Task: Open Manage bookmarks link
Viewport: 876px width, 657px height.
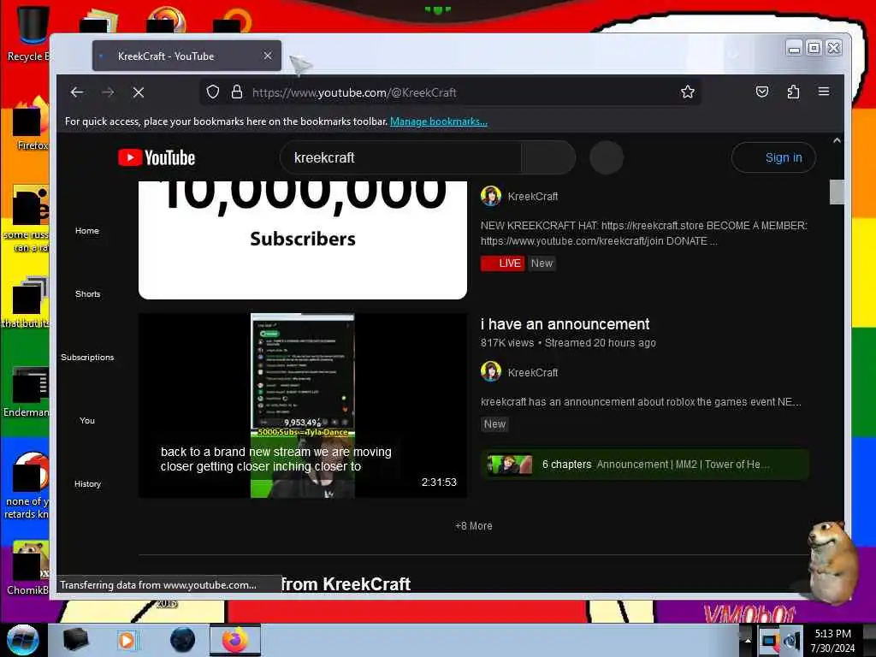Action: click(x=439, y=121)
